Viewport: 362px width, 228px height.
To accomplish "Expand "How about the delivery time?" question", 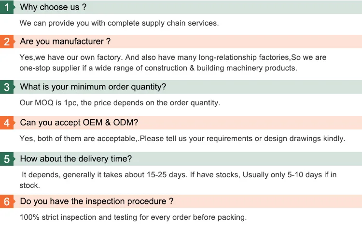I will click(76, 159).
